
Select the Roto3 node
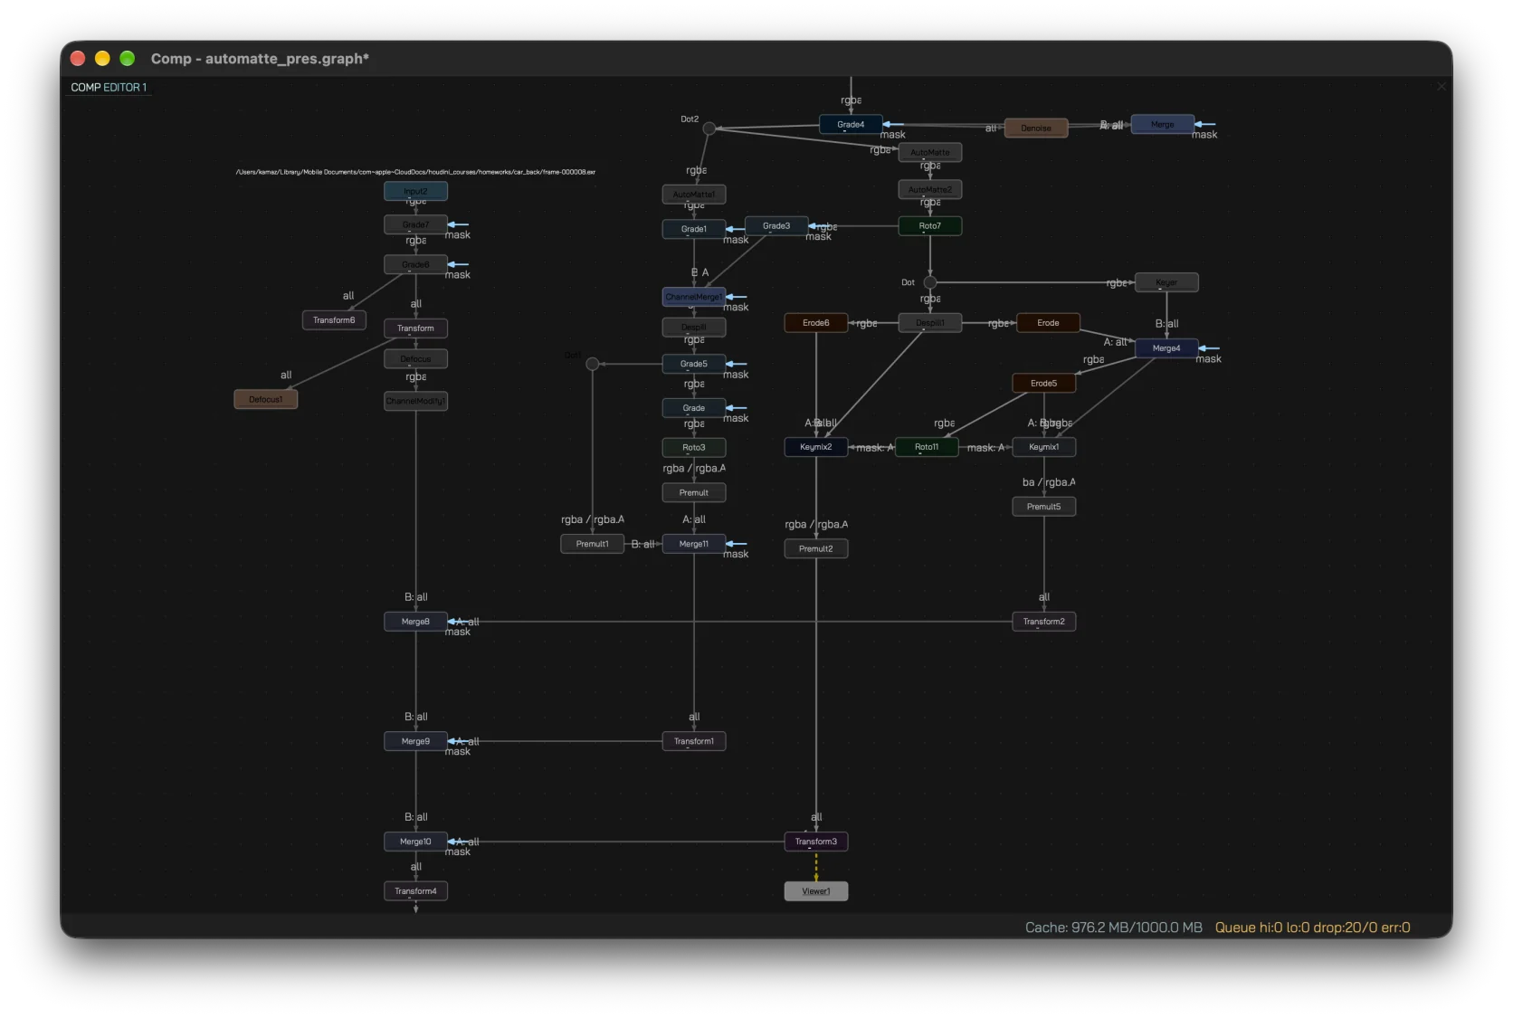[x=694, y=447]
